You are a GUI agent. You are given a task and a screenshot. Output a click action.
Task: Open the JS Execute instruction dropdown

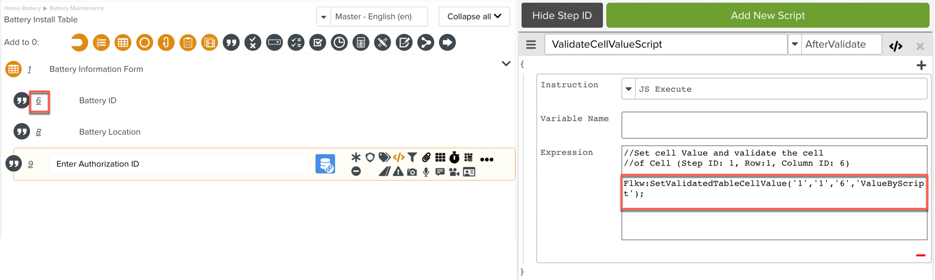(x=629, y=89)
